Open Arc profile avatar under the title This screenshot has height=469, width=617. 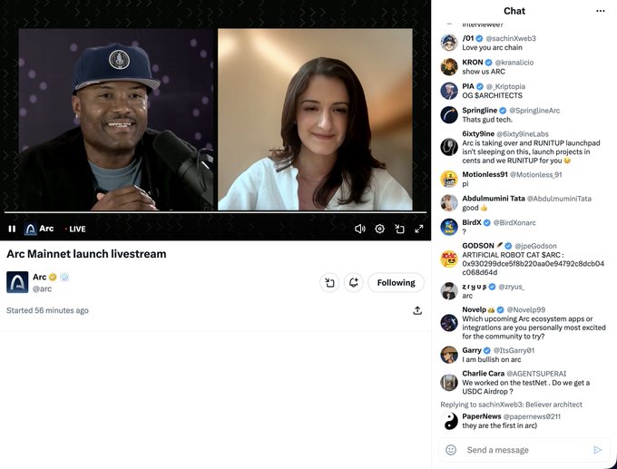(x=17, y=282)
